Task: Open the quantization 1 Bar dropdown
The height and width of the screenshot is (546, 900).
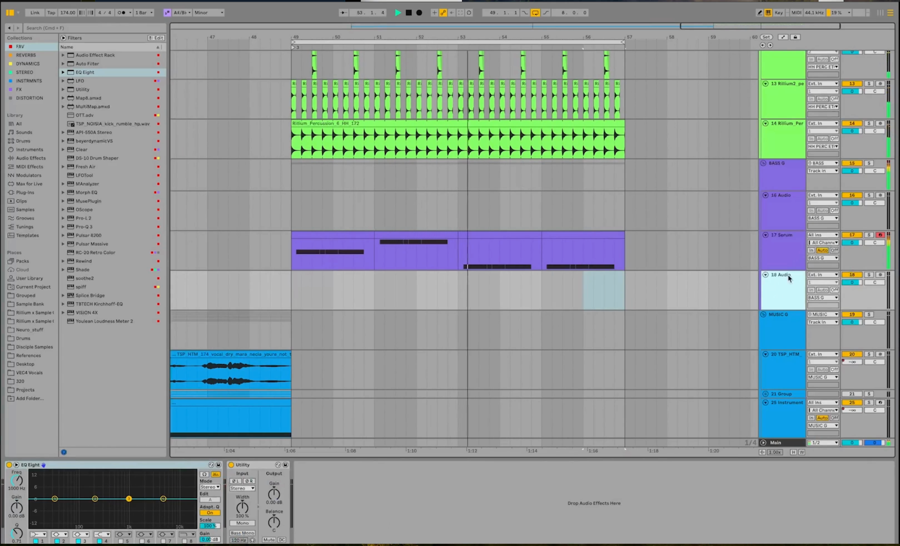Action: pos(144,13)
